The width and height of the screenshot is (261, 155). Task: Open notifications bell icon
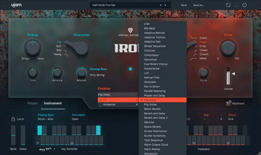click(236, 5)
